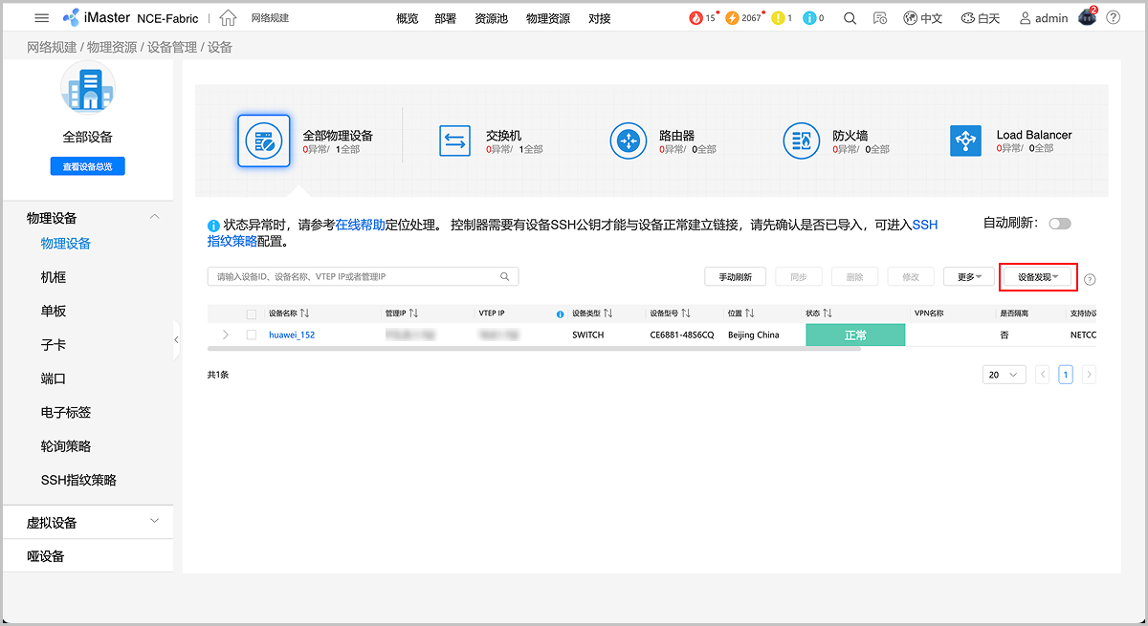
Task: Select the Load Balancer category icon
Action: click(965, 141)
